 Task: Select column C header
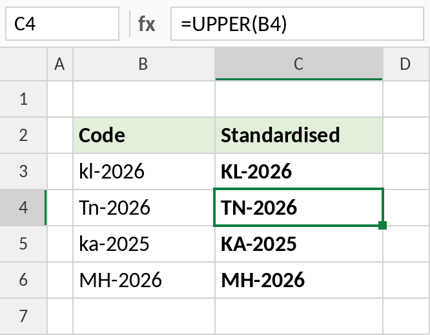click(x=299, y=64)
